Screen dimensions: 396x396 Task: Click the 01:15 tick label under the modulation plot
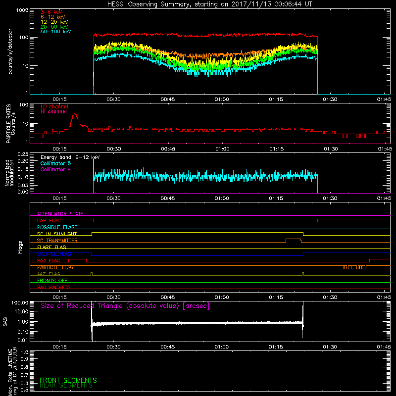click(x=276, y=198)
